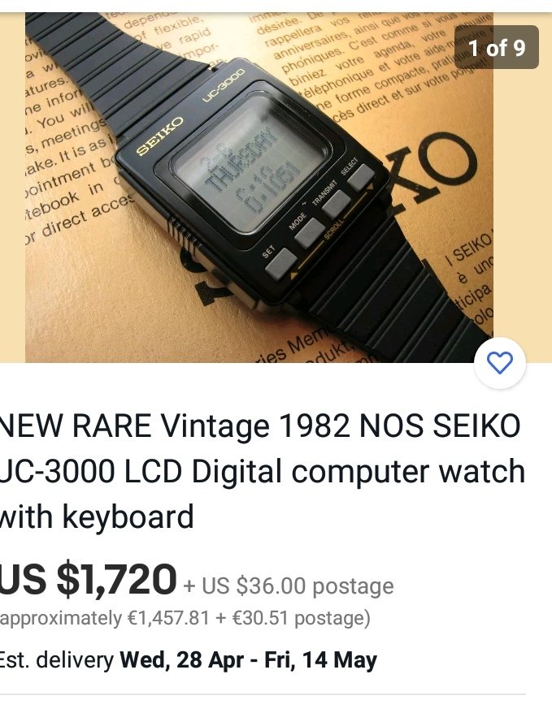
Task: Click the SET button on the pictured watch
Action: [x=280, y=264]
